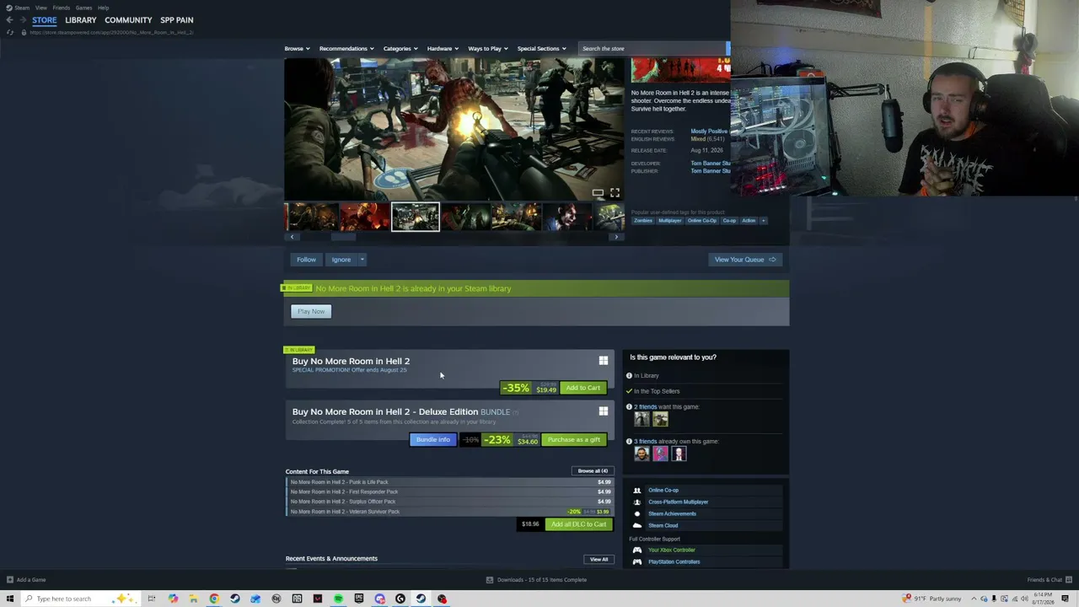Open the Steam Cloud feature link
The image size is (1079, 607).
coord(663,525)
